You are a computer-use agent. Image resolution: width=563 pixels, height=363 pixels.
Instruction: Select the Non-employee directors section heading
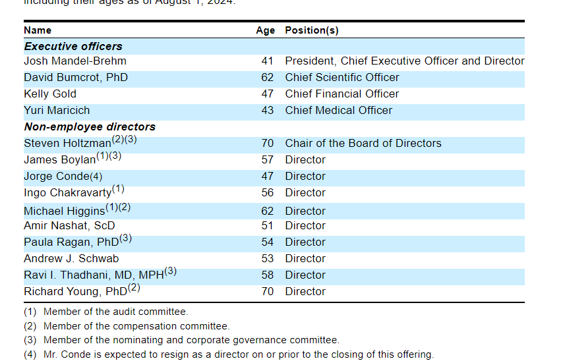[x=90, y=126]
